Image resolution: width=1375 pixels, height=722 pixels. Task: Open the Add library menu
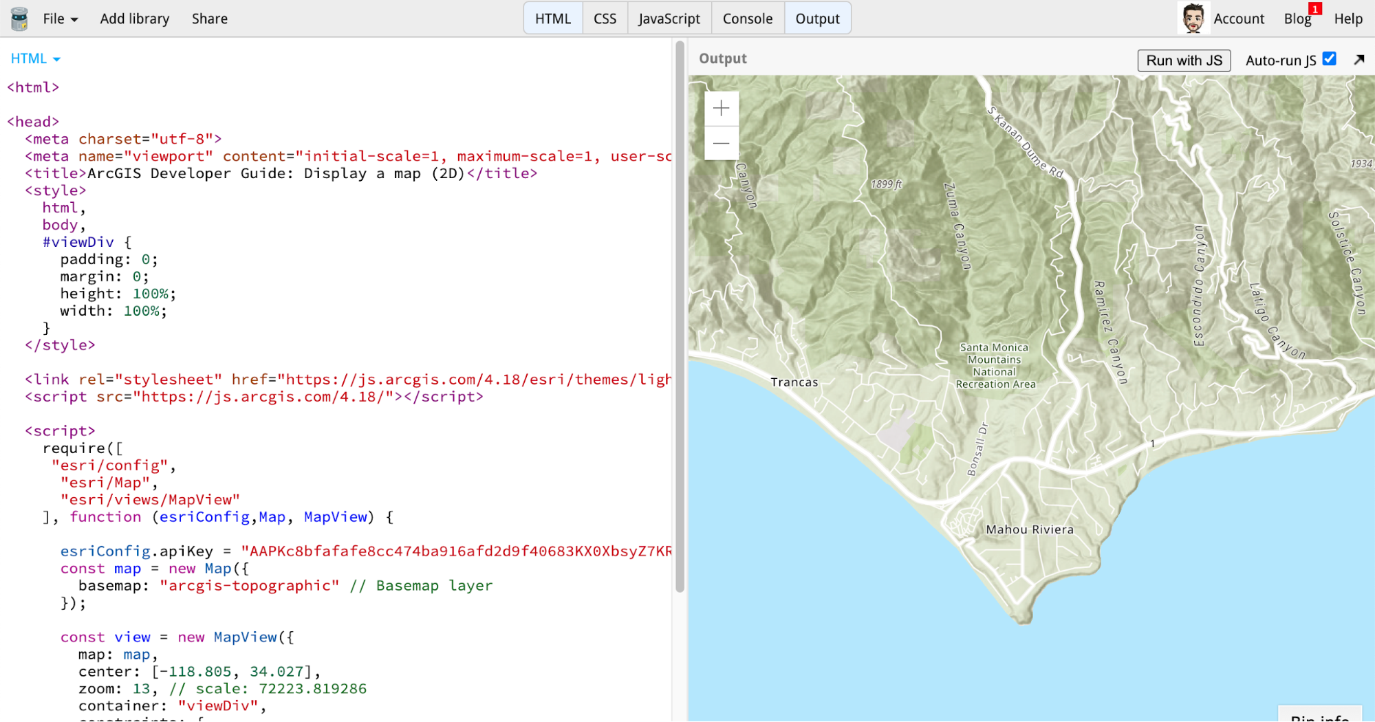coord(135,19)
